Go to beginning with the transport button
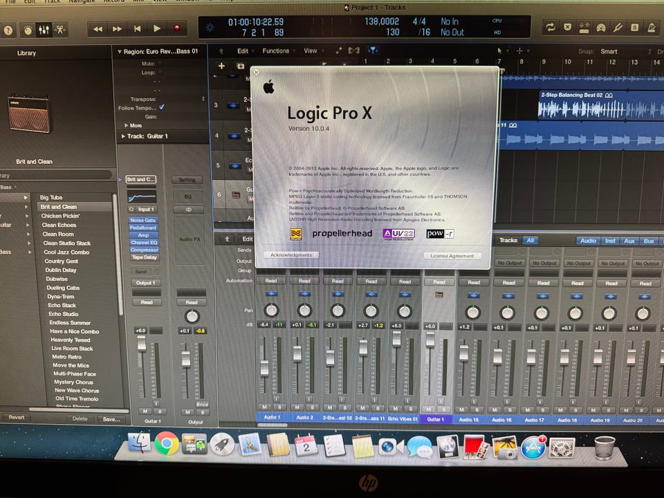Screen dimensions: 664x498 tap(137, 29)
